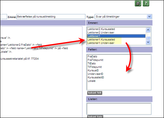
Task: Click the Emner list scroll up arrow
Action: tap(148, 30)
